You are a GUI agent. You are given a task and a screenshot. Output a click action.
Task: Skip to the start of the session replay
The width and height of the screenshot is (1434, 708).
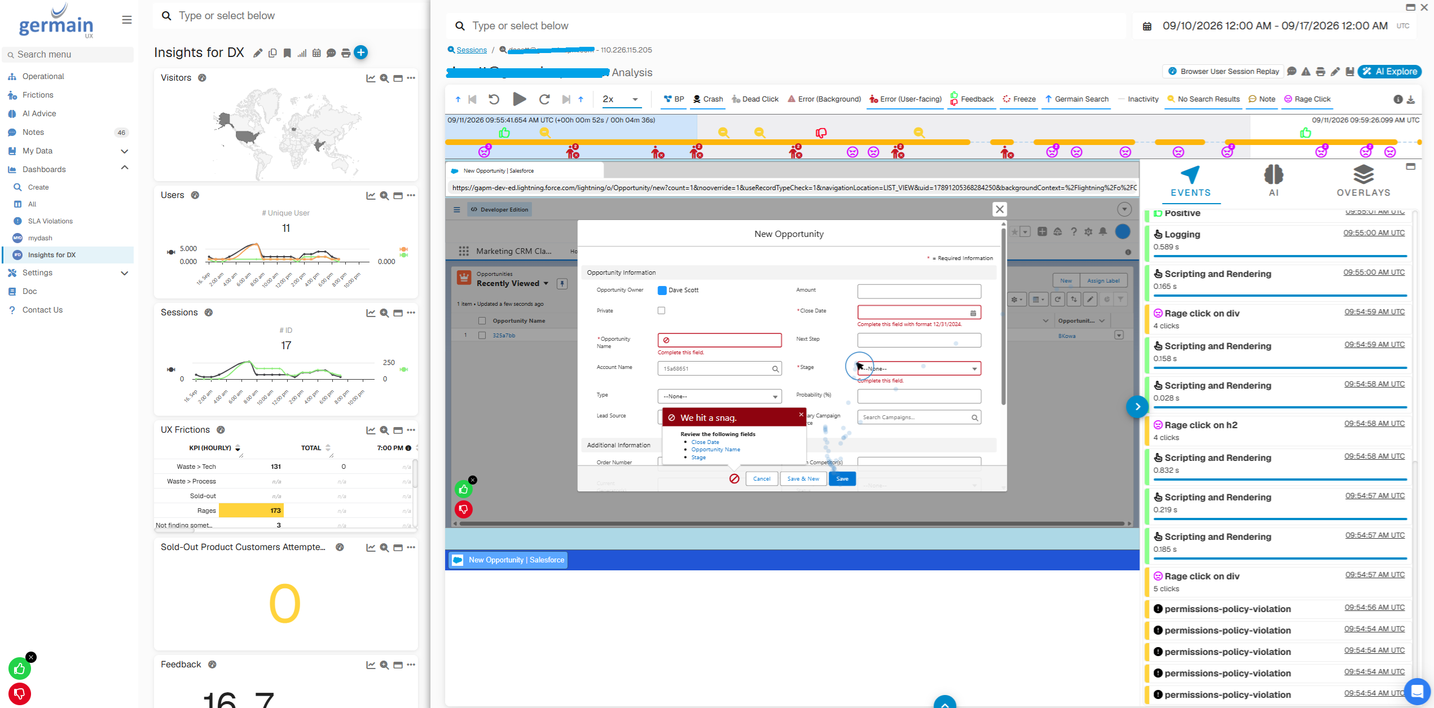(473, 99)
